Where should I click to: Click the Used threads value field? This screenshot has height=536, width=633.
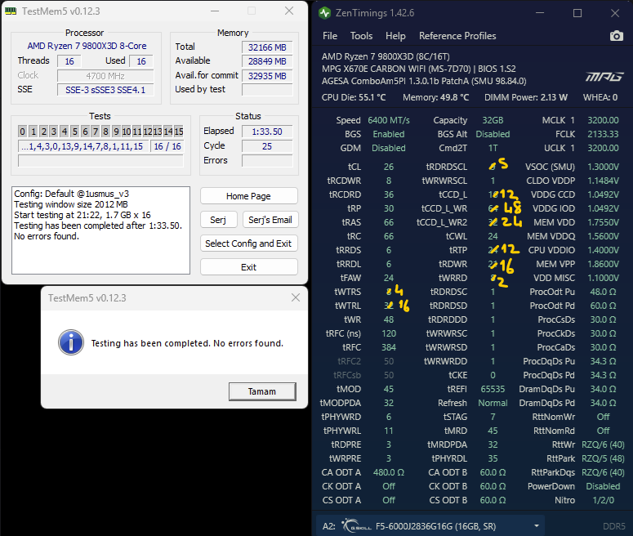140,61
